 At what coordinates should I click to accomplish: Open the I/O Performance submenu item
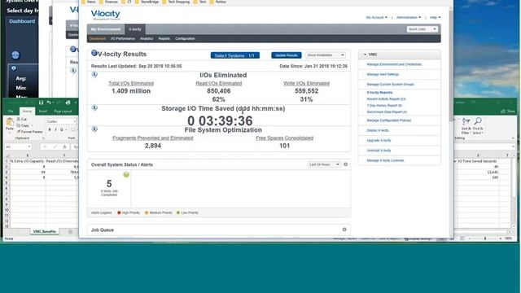point(123,38)
